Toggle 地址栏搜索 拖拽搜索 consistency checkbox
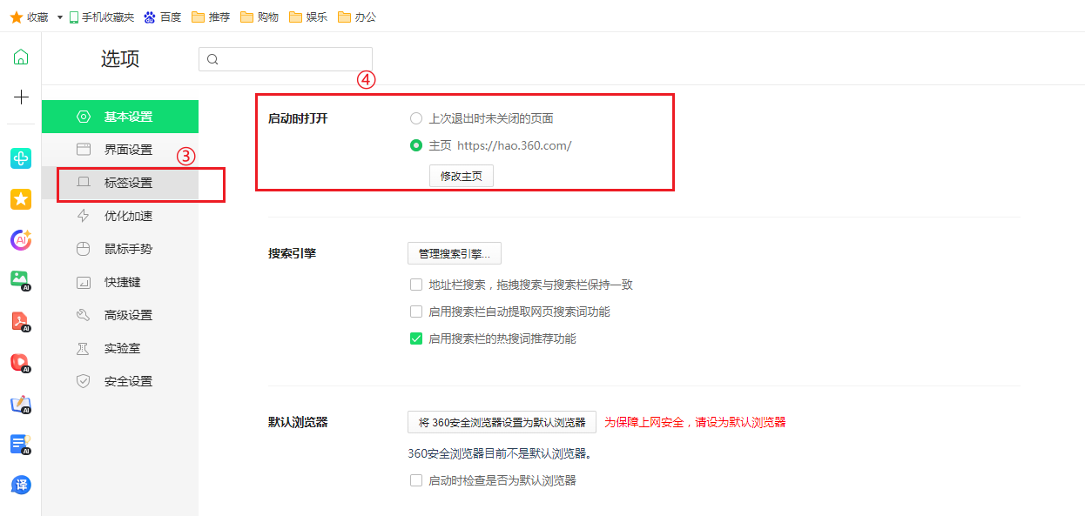The height and width of the screenshot is (516, 1085). click(x=416, y=285)
